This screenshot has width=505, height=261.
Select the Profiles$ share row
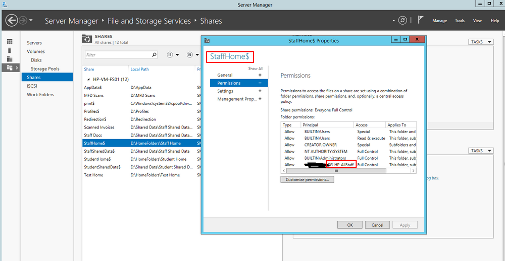142,111
